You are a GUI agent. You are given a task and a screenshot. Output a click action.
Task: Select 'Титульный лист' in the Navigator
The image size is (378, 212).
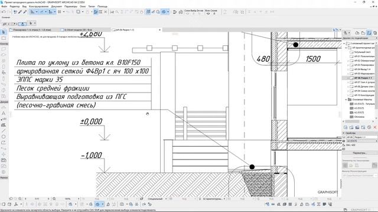[x=362, y=52]
